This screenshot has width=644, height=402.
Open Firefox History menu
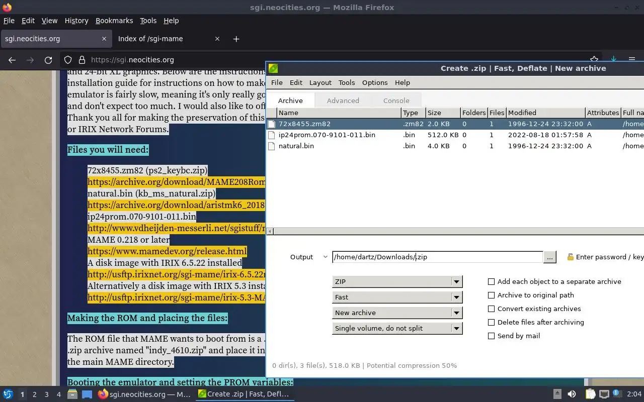[x=76, y=21]
